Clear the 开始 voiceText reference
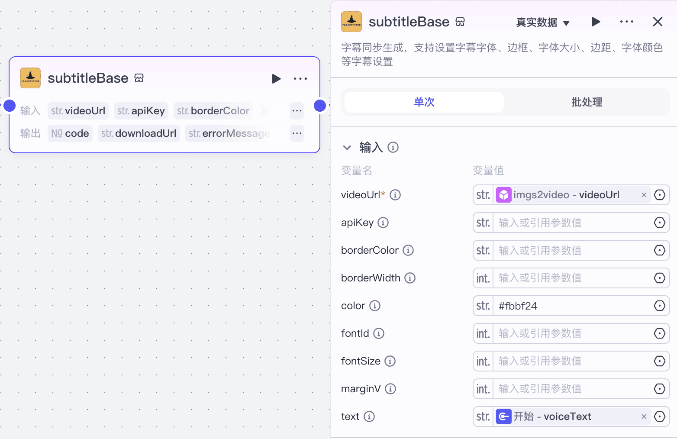The width and height of the screenshot is (677, 439). pos(644,416)
